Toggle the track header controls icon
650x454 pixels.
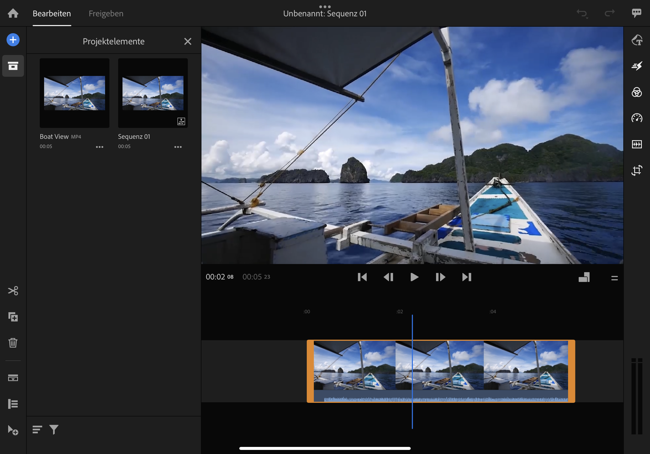13,404
